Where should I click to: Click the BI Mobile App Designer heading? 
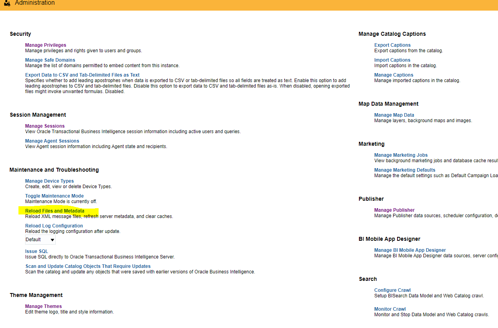click(x=390, y=239)
